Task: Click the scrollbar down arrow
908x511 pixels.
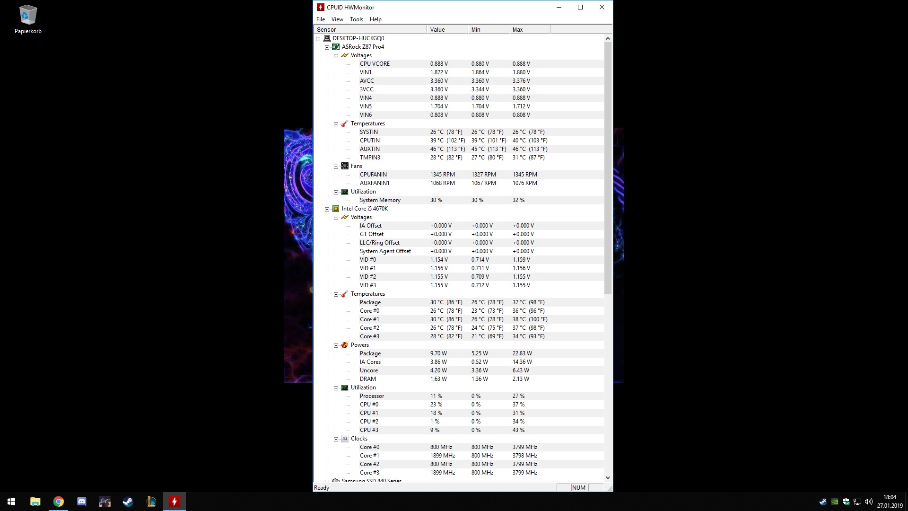Action: 608,478
